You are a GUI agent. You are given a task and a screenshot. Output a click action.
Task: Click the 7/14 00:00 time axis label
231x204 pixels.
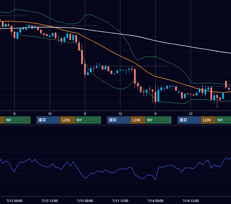click(156, 201)
